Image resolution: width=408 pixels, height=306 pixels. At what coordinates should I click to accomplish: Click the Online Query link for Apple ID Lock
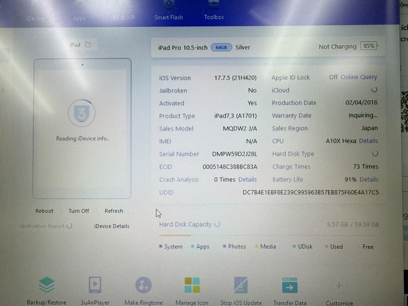(358, 77)
